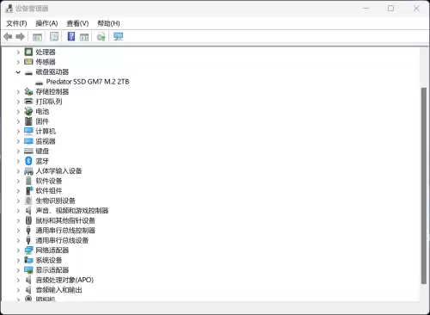This screenshot has height=315, width=430.
Task: Expand the 系统设备 node
Action: pos(18,260)
